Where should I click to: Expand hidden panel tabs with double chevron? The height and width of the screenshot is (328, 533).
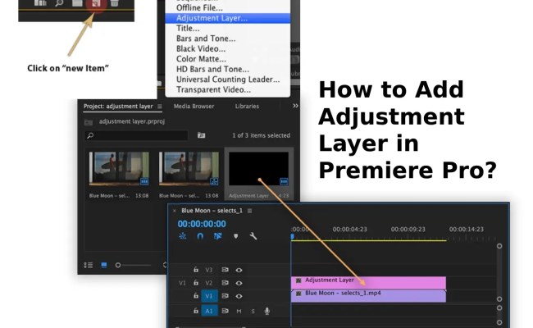tap(295, 106)
